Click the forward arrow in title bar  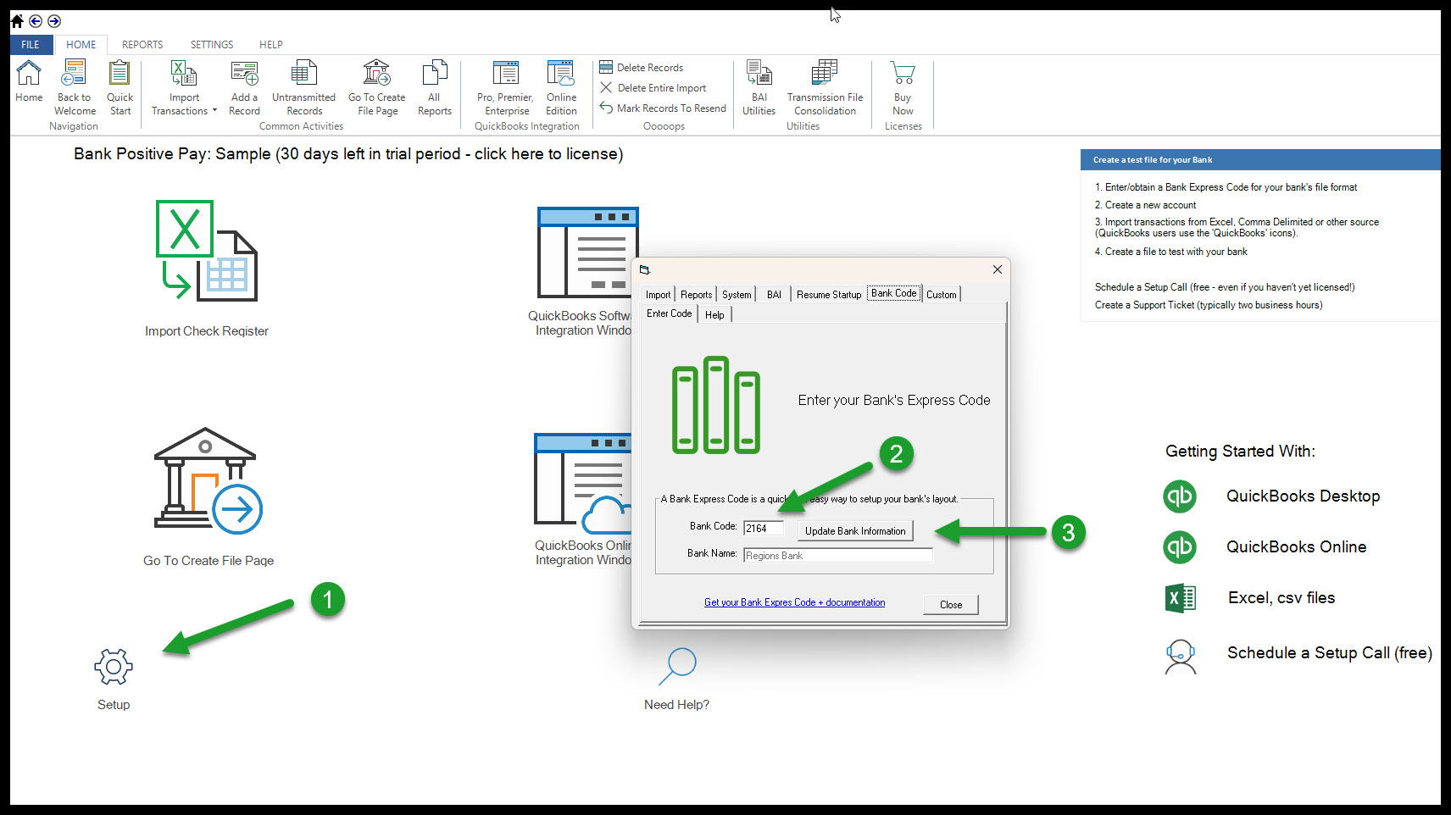click(54, 21)
